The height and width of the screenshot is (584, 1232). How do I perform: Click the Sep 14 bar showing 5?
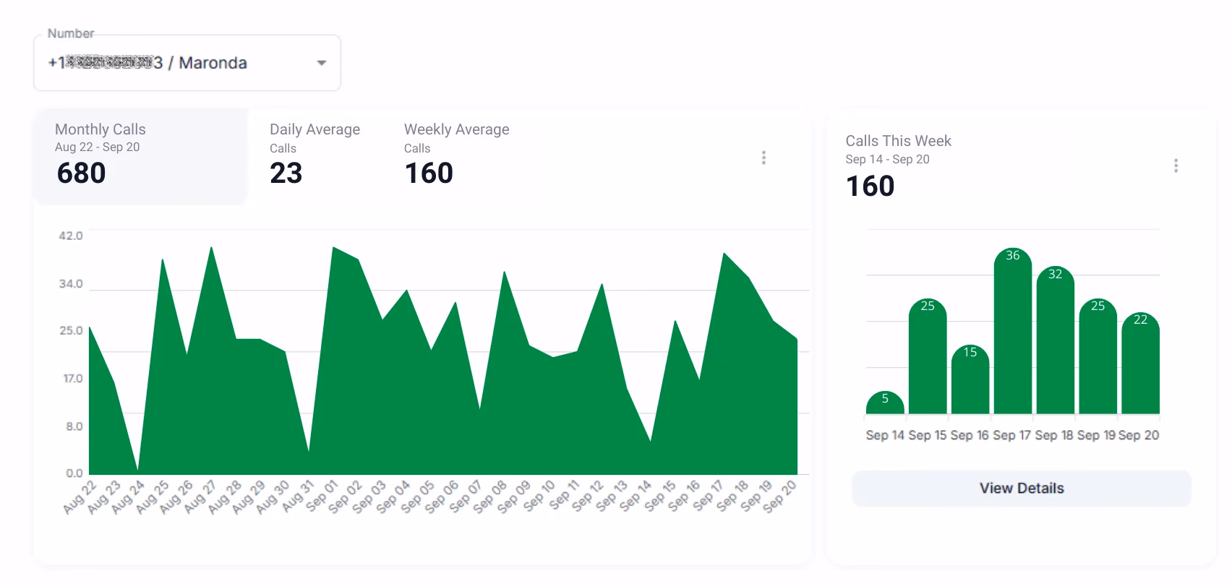(x=885, y=403)
